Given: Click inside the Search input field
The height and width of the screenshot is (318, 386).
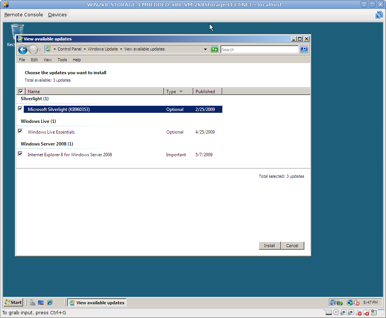Looking at the screenshot, I should pos(259,49).
